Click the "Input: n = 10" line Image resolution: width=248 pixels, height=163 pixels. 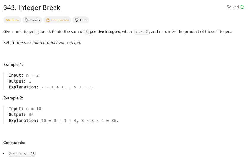[25, 109]
